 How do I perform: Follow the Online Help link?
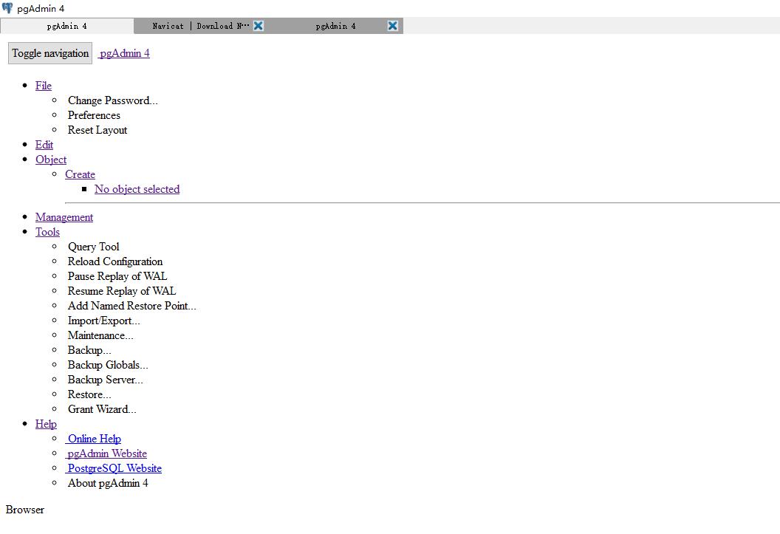pos(93,439)
